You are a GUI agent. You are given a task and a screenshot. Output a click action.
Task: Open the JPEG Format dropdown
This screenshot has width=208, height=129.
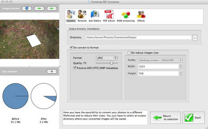107,58
